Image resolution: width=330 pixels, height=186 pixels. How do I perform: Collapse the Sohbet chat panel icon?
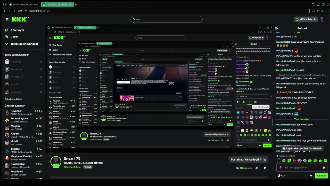[x=276, y=28]
